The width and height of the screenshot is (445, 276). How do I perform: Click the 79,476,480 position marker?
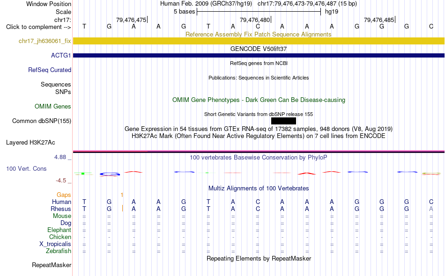tap(255, 20)
